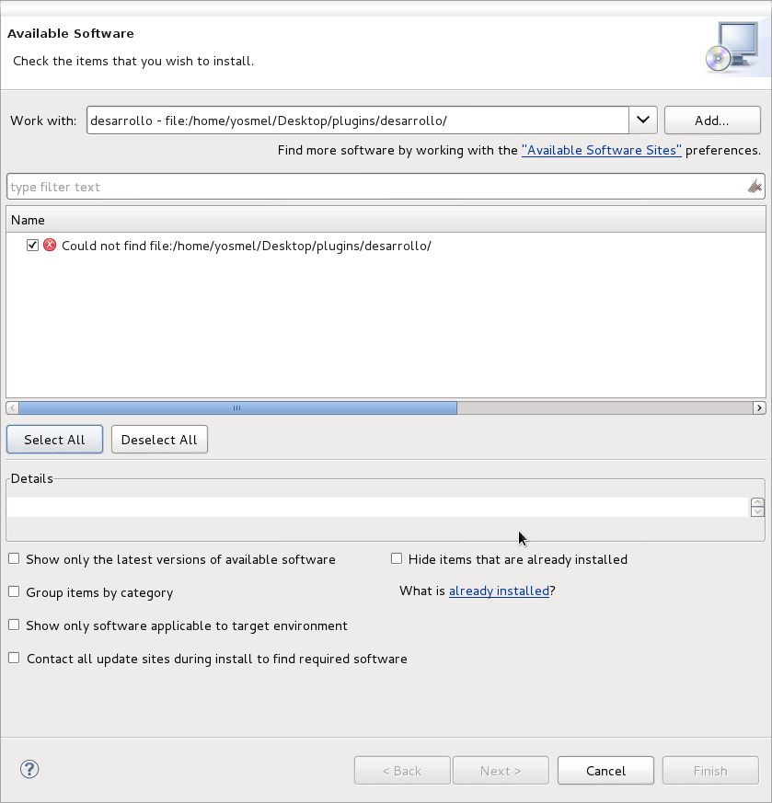Click the horizontal scrollbar thumb

[237, 407]
